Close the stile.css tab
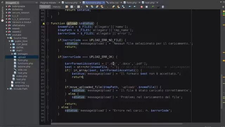Viewport: 225px width, 127px height. (x=121, y=3)
